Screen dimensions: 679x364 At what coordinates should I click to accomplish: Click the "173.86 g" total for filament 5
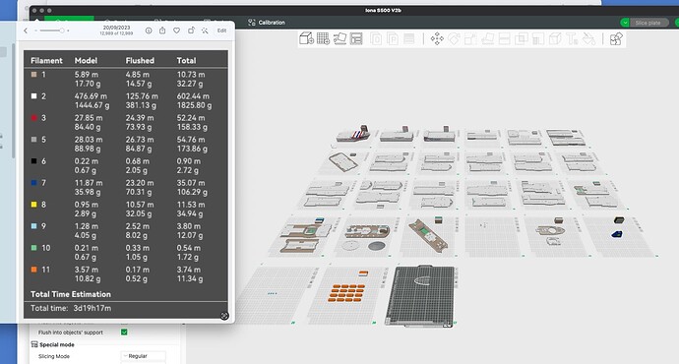click(192, 149)
